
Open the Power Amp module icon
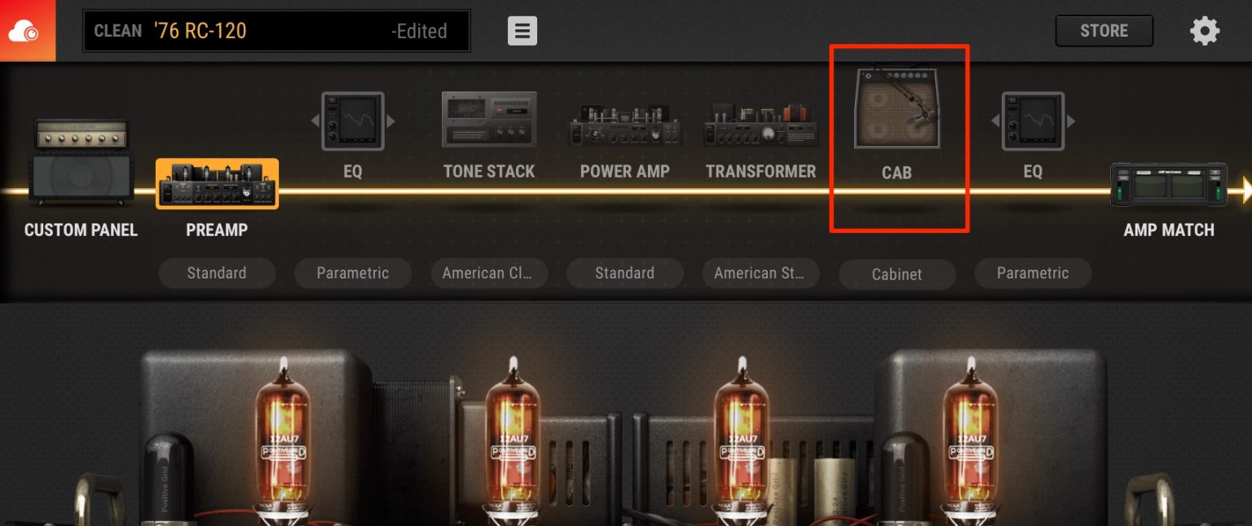click(625, 125)
